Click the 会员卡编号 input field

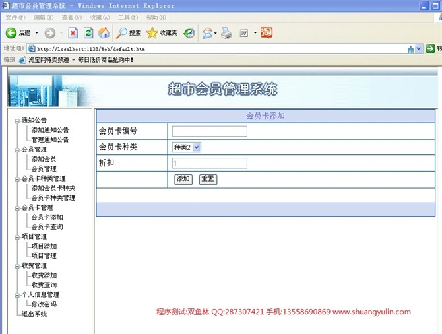[209, 131]
